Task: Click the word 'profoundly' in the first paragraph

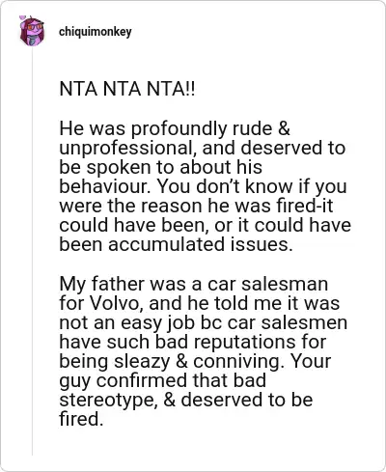Action: [x=179, y=129]
